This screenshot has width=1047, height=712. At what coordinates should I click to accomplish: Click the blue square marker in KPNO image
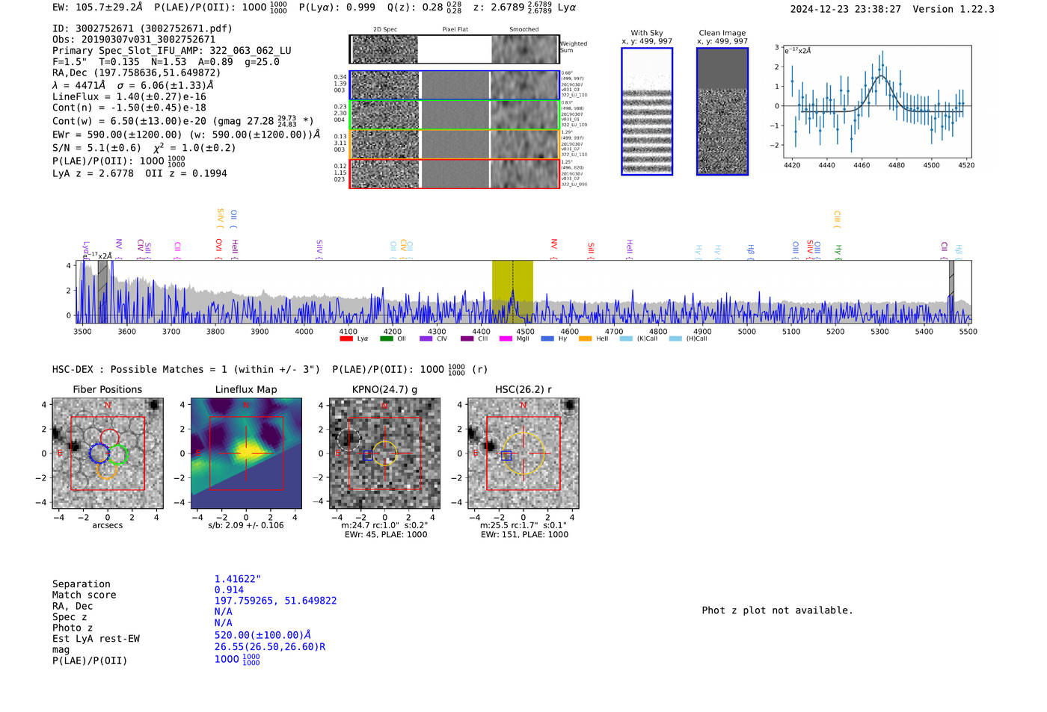(368, 456)
